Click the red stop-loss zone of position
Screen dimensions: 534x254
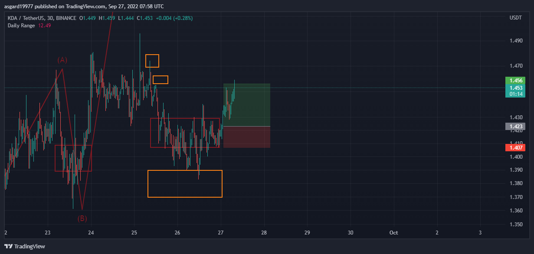[247, 137]
